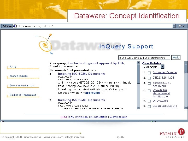Click Documentation in the footer navigation

point(99,117)
